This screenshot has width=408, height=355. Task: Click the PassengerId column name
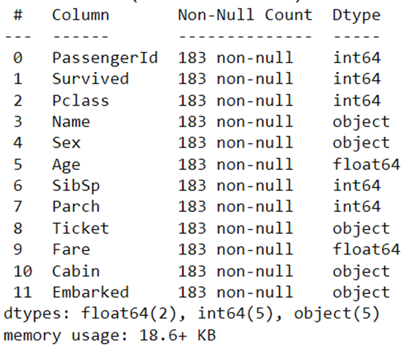[x=105, y=58]
